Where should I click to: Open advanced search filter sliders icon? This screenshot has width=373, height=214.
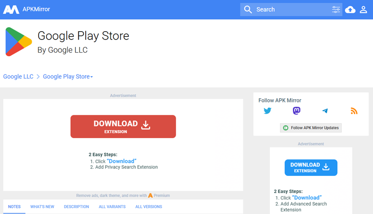[x=336, y=9]
